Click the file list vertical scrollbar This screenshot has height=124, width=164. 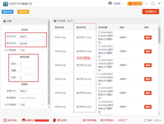click(x=159, y=35)
